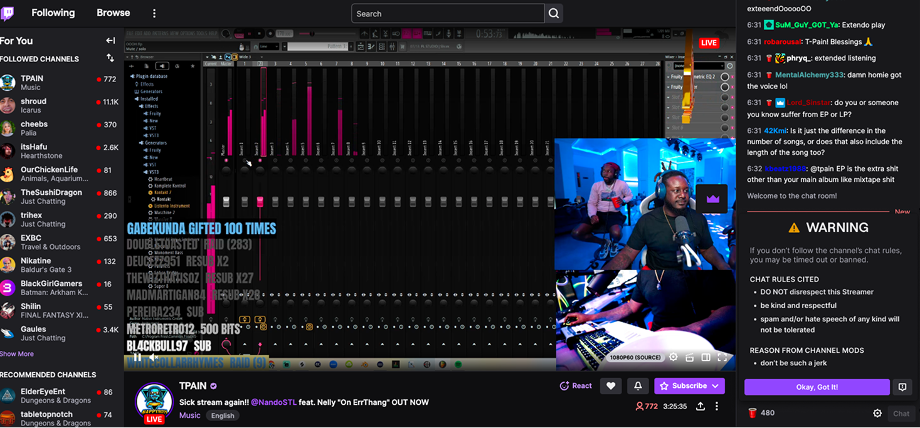Viewport: 920px width, 428px height.
Task: Click the clip (clapperboard) icon
Action: (x=690, y=357)
